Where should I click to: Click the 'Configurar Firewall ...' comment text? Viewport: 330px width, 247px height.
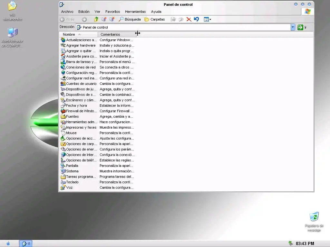(116, 111)
